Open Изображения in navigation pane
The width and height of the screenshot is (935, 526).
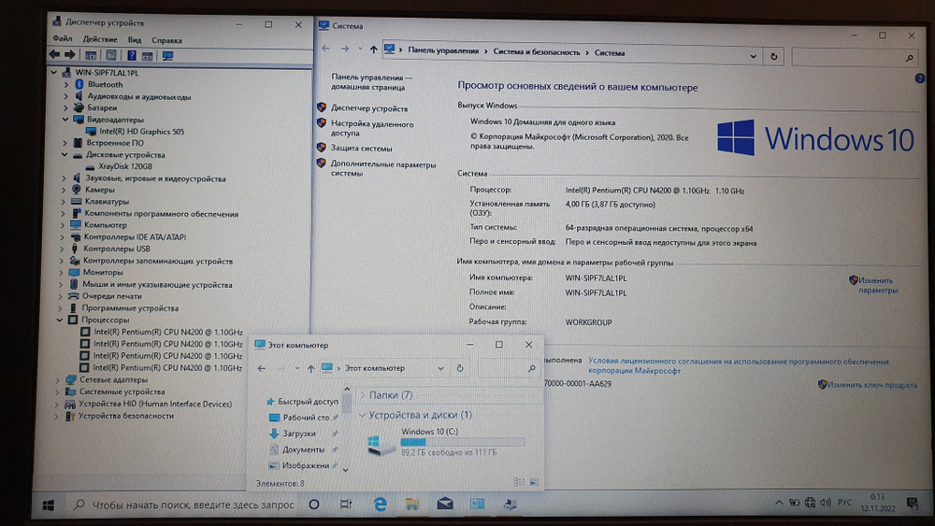pyautogui.click(x=306, y=465)
